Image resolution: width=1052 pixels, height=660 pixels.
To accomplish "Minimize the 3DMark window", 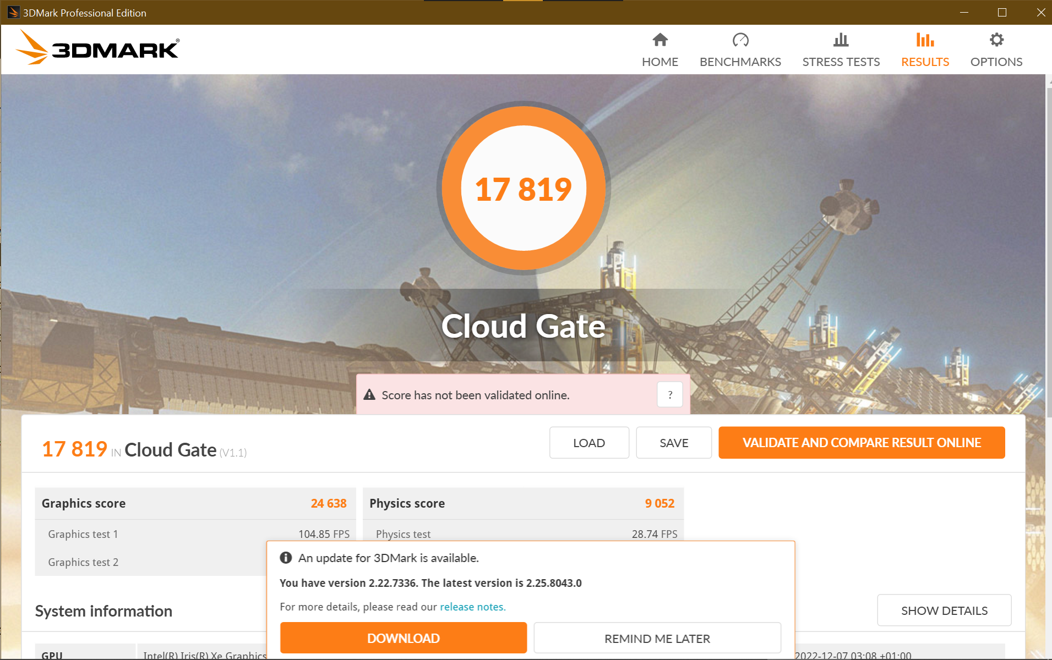I will tap(964, 12).
